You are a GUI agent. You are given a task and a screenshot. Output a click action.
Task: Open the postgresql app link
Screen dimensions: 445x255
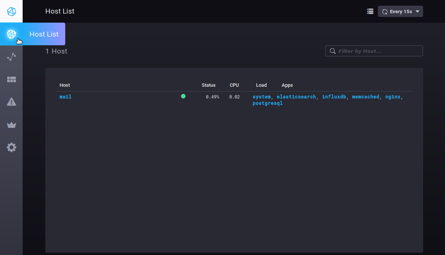(267, 103)
